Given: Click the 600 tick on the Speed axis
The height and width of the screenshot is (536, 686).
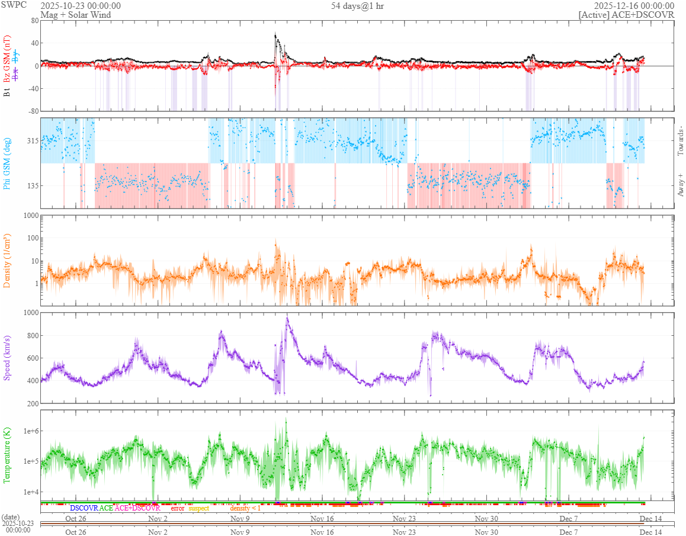Looking at the screenshot, I should coord(33,358).
